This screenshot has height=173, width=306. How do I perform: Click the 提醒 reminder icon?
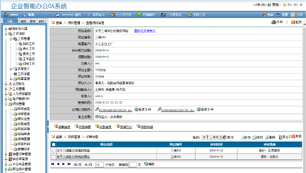[x=279, y=15]
